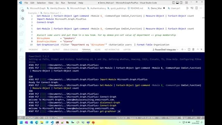
Task: Open the terminal selector dropdown
Action: [x=165, y=50]
